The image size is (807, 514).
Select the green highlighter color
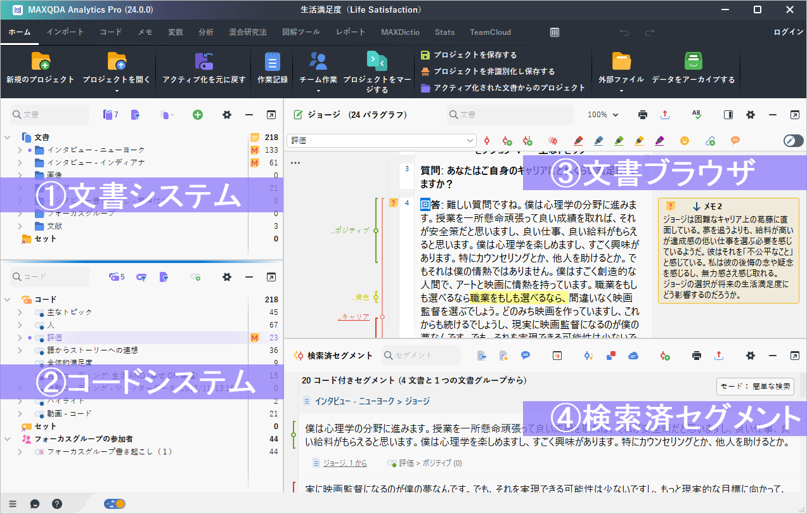coord(619,141)
